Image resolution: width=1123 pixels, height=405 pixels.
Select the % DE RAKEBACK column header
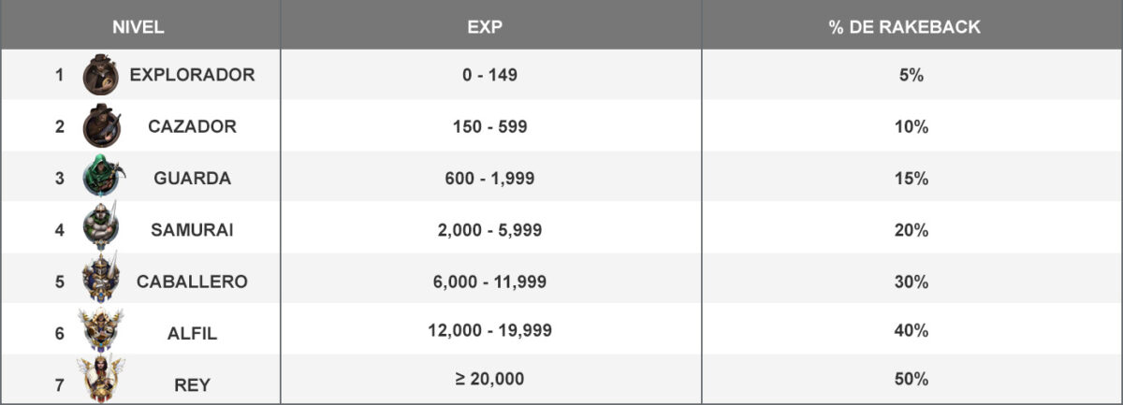pos(904,27)
